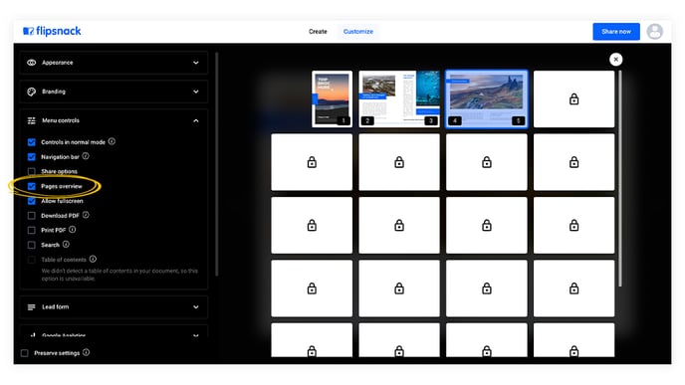Enable the Print PDF checkbox
685x385 pixels.
(x=32, y=230)
